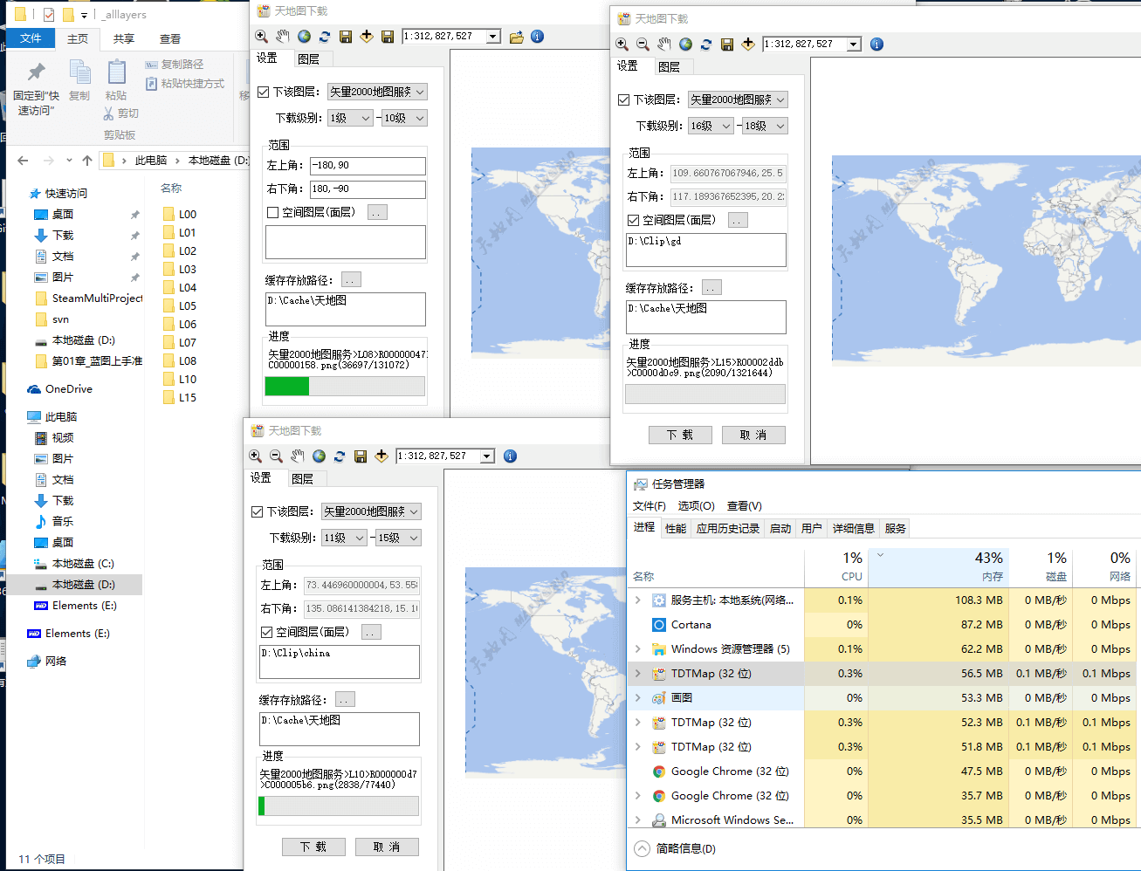Click the refresh arrows icon in the top-right map window
Viewport: 1141px width, 871px height.
(706, 45)
